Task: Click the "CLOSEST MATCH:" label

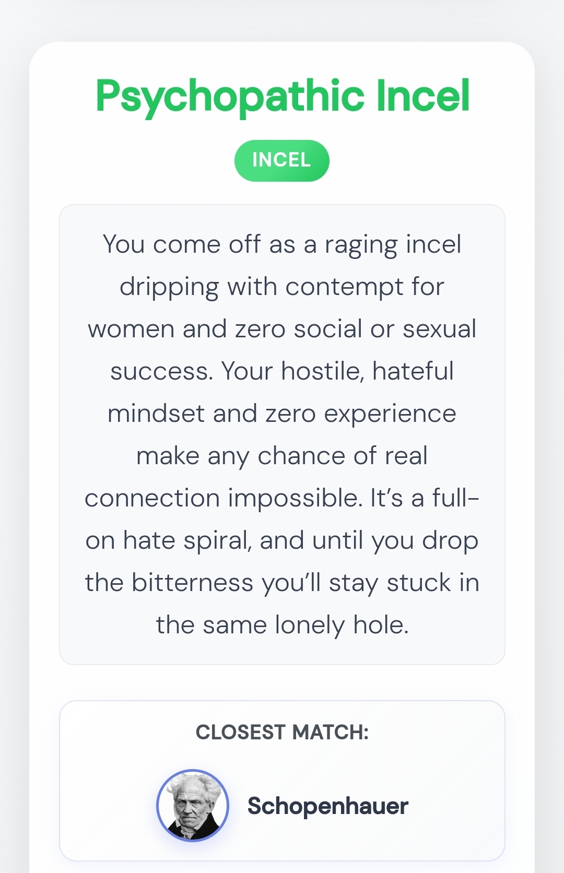Action: point(282,732)
